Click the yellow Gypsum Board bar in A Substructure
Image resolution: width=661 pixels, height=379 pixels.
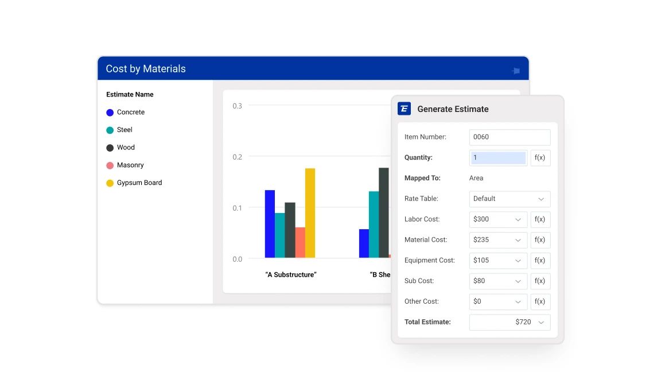pyautogui.click(x=310, y=213)
